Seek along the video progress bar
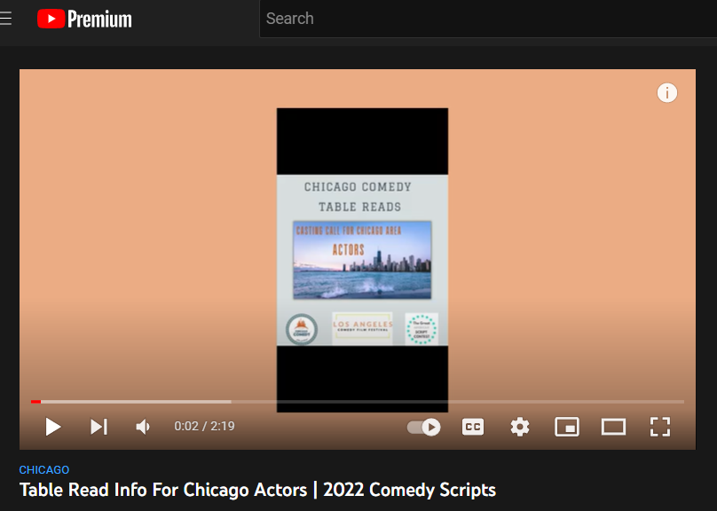The image size is (717, 511). 358,402
